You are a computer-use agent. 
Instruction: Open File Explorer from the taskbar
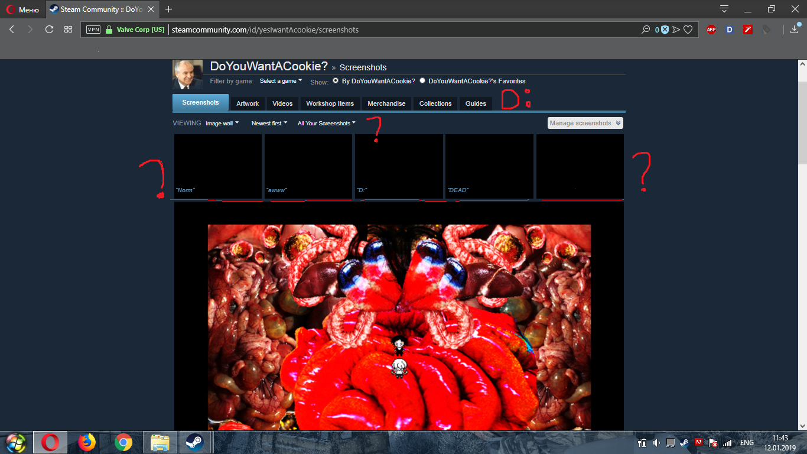click(160, 442)
